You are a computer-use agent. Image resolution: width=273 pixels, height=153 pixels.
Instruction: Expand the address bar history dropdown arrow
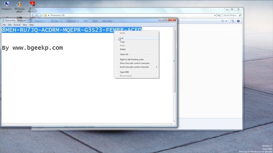point(215,15)
